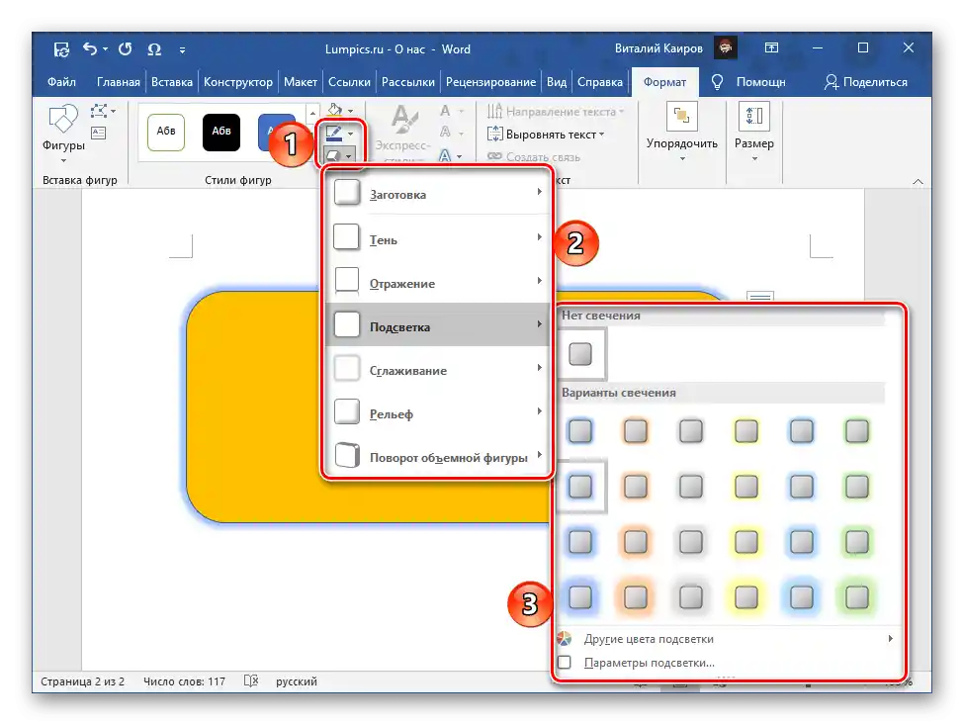Click the русский language indicator
964x725 pixels.
(x=297, y=681)
